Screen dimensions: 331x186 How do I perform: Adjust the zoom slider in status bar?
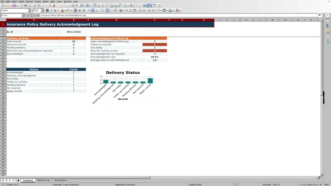click(310, 184)
